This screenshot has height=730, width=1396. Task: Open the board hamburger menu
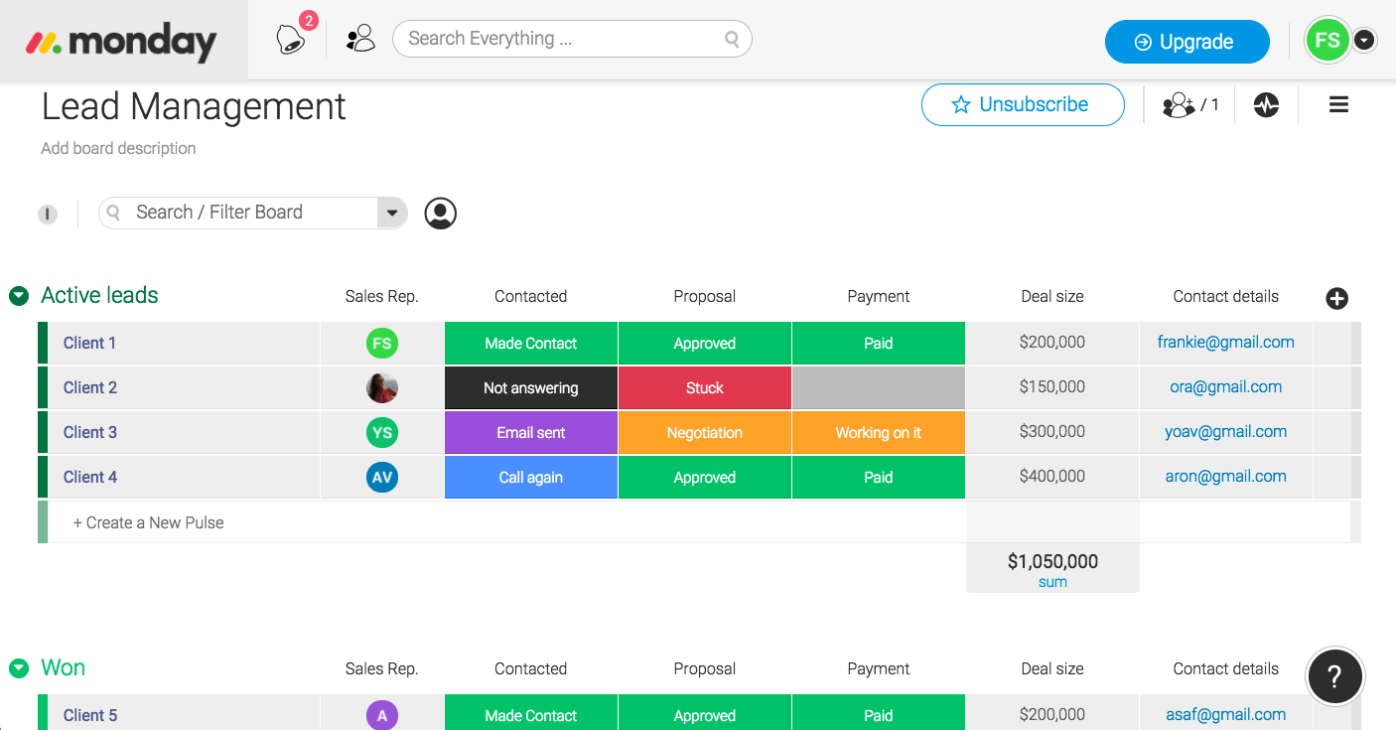[x=1338, y=105]
